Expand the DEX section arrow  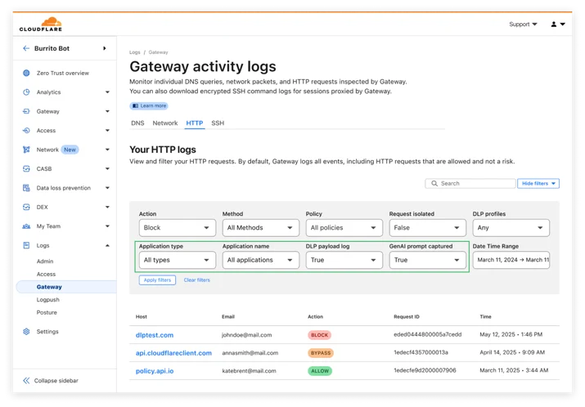[x=107, y=207]
